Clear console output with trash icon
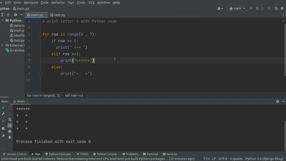286x161 pixels. tap(10, 137)
